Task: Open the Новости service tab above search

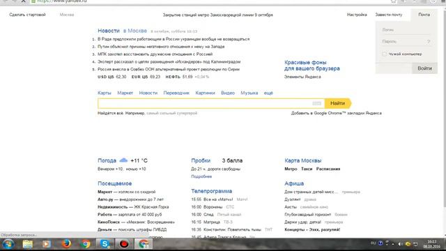Action: 148,93
